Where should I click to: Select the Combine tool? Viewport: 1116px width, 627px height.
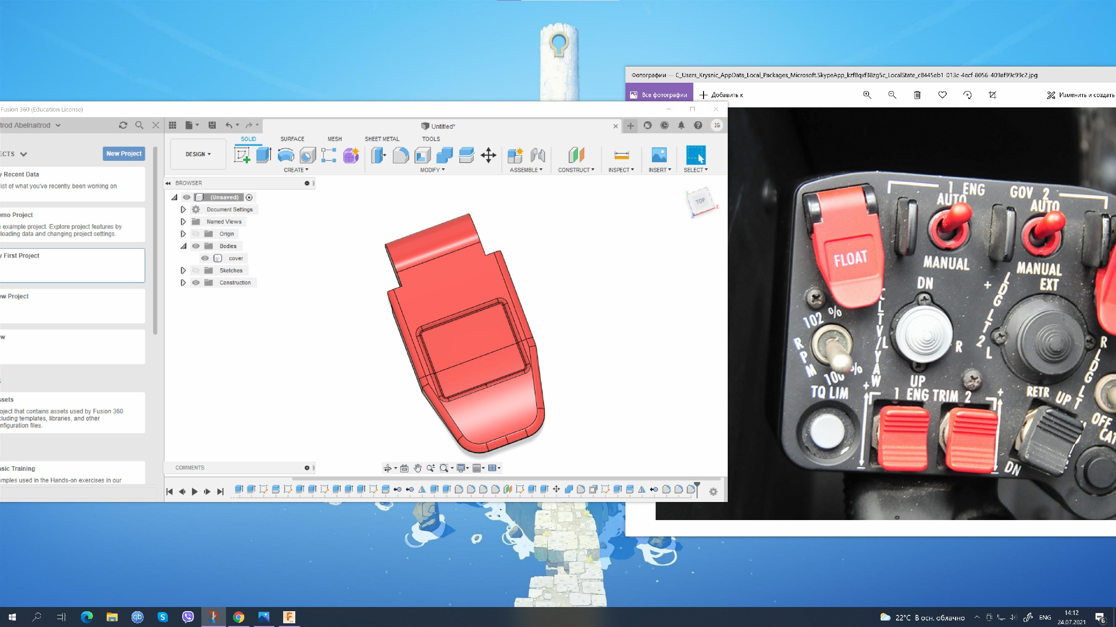tap(444, 155)
